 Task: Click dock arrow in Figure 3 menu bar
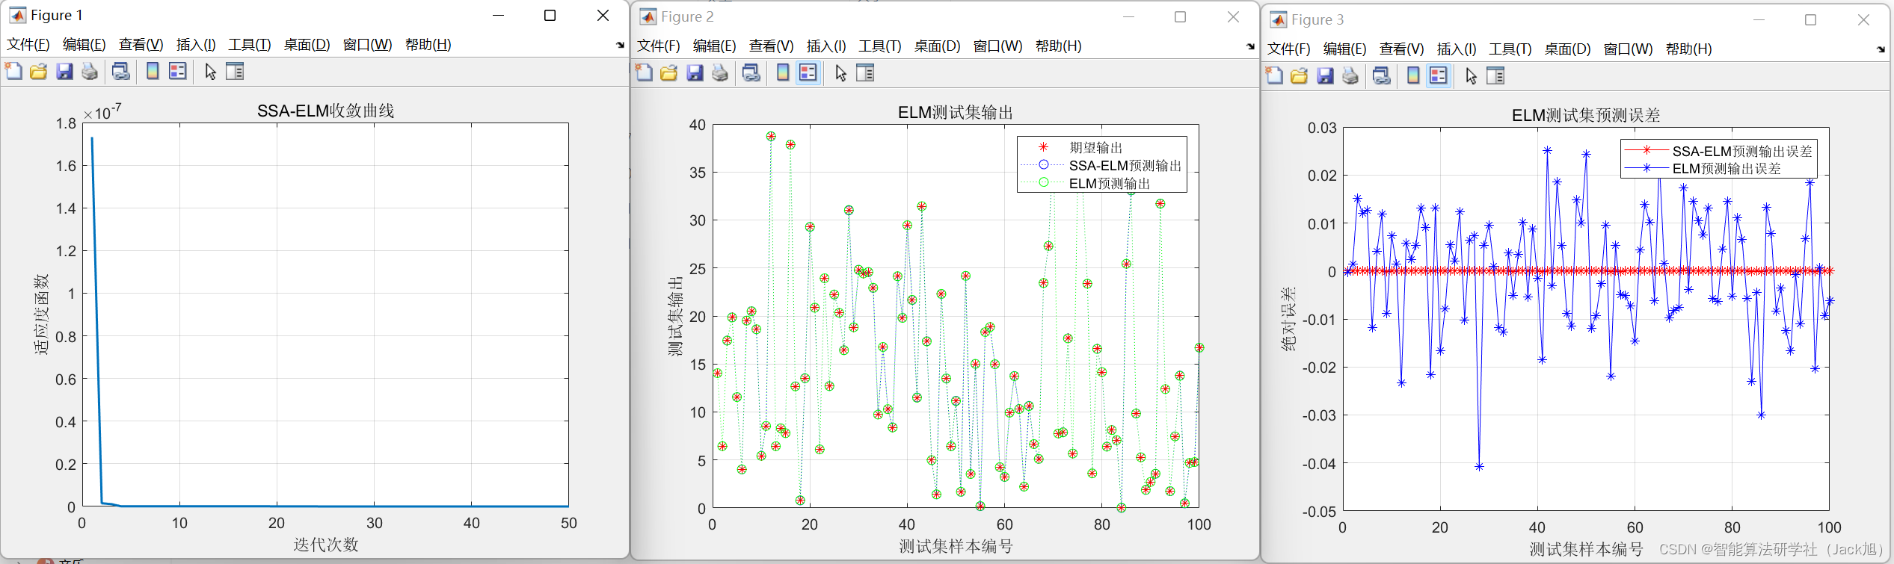(1881, 50)
